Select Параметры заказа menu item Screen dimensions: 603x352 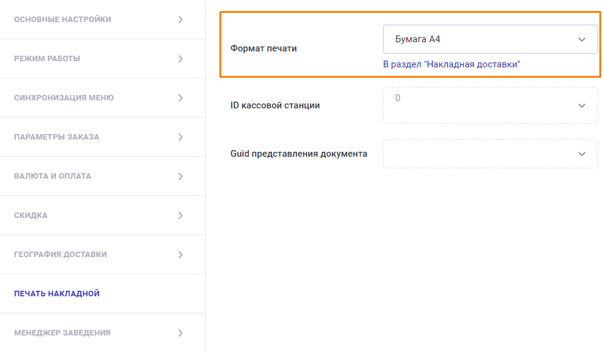pos(56,137)
